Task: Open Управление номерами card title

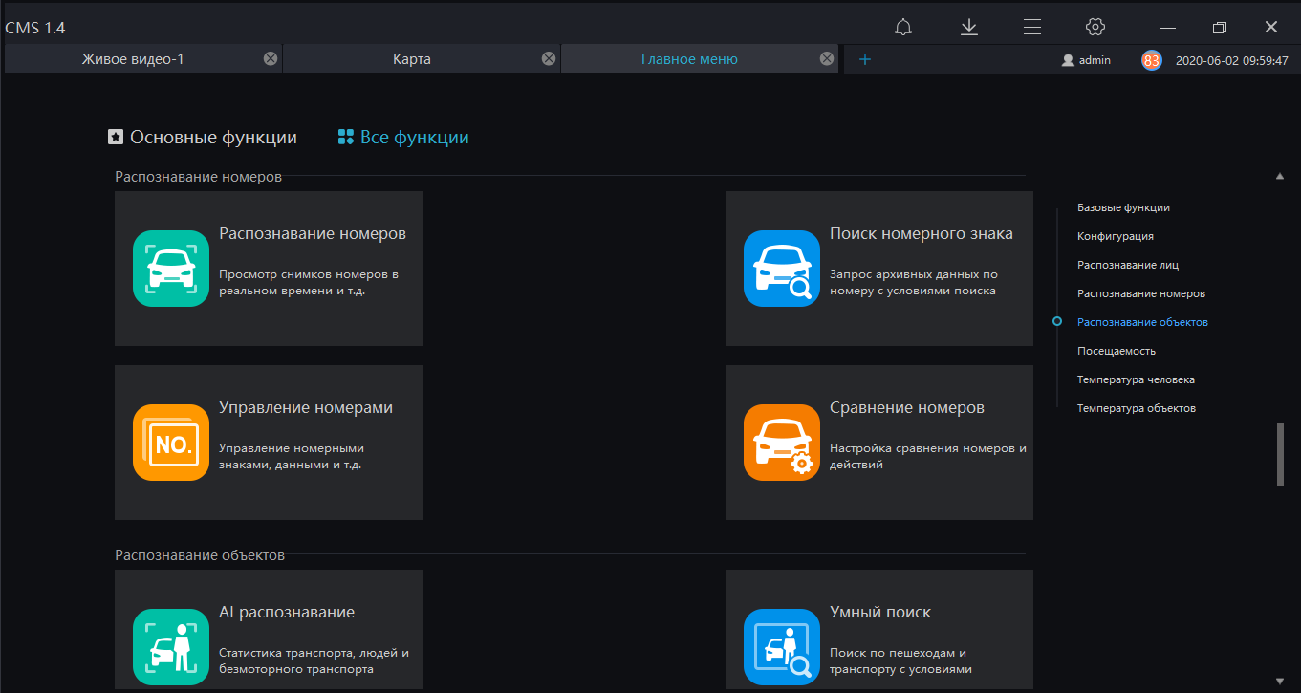Action: point(306,407)
